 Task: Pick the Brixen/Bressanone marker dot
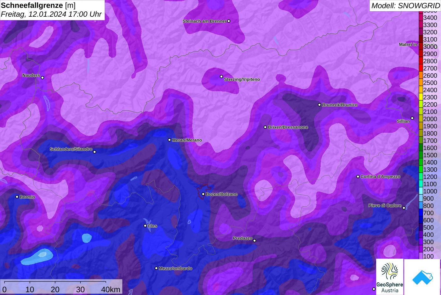point(265,127)
